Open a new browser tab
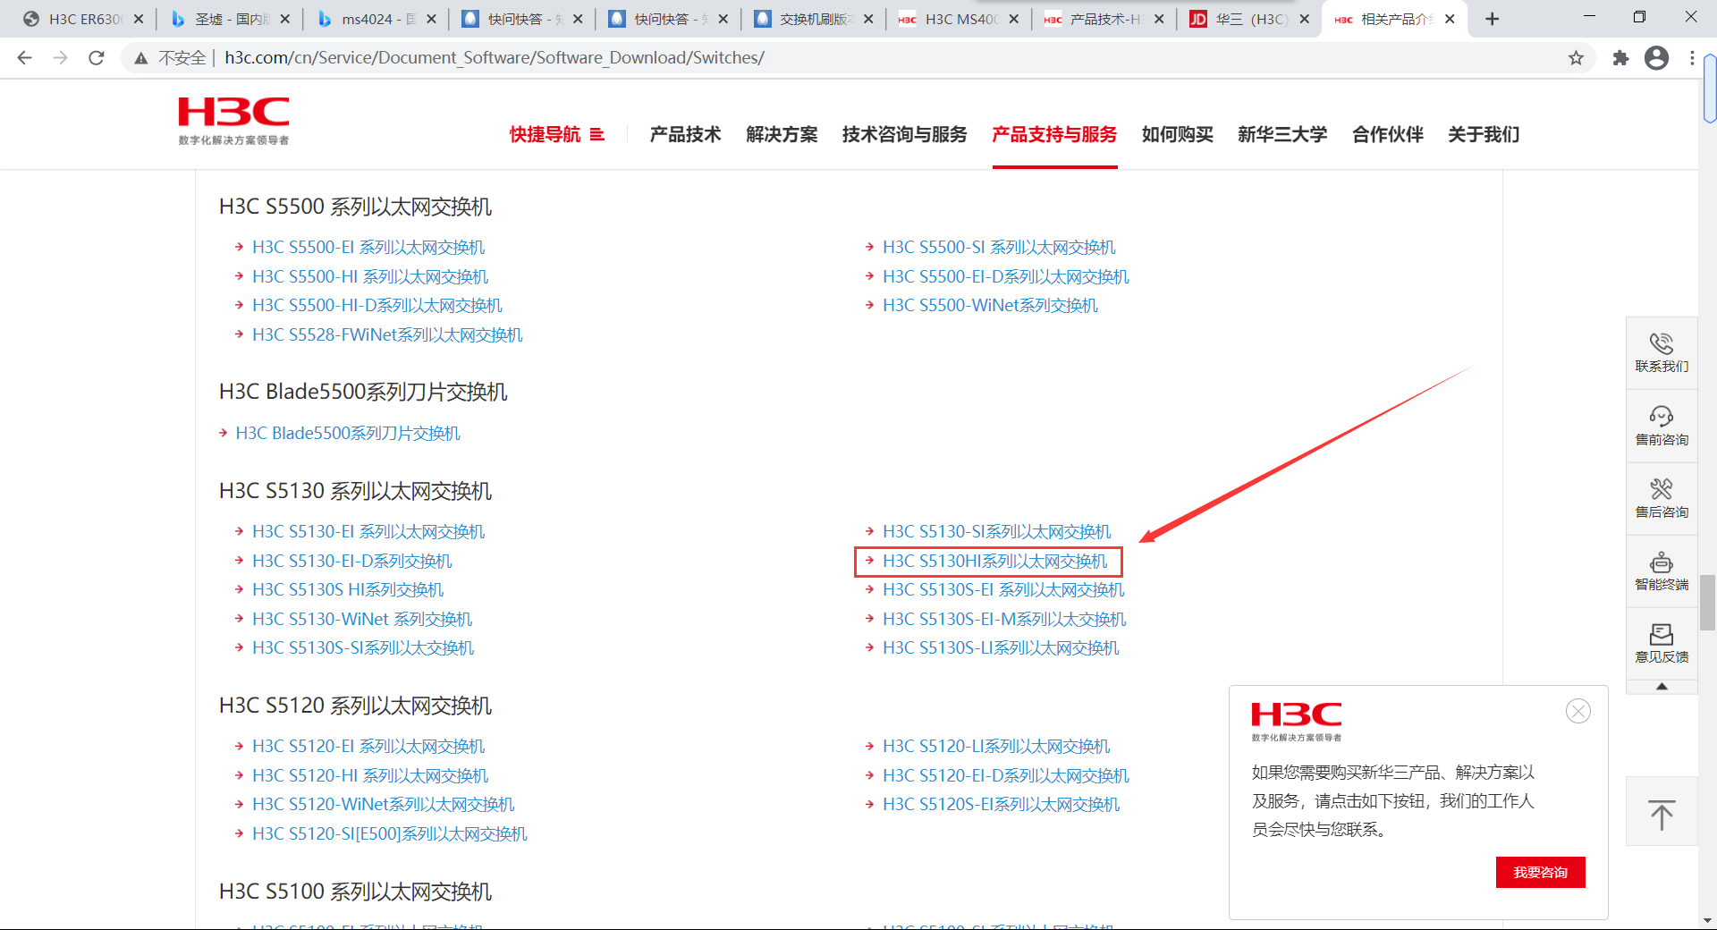This screenshot has height=930, width=1717. [1492, 19]
